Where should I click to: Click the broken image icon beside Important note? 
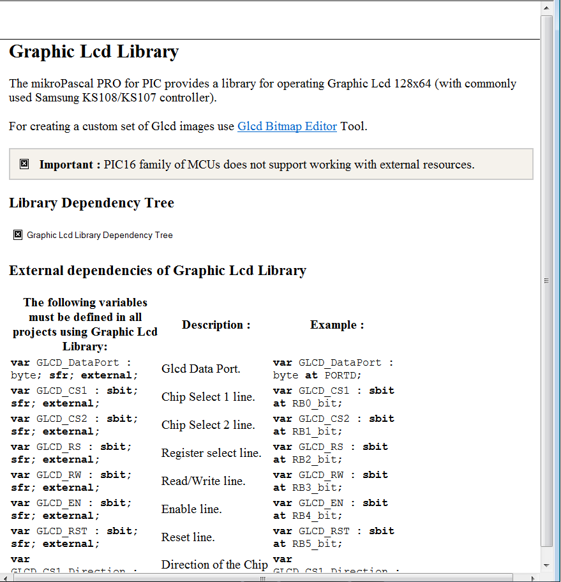[24, 163]
